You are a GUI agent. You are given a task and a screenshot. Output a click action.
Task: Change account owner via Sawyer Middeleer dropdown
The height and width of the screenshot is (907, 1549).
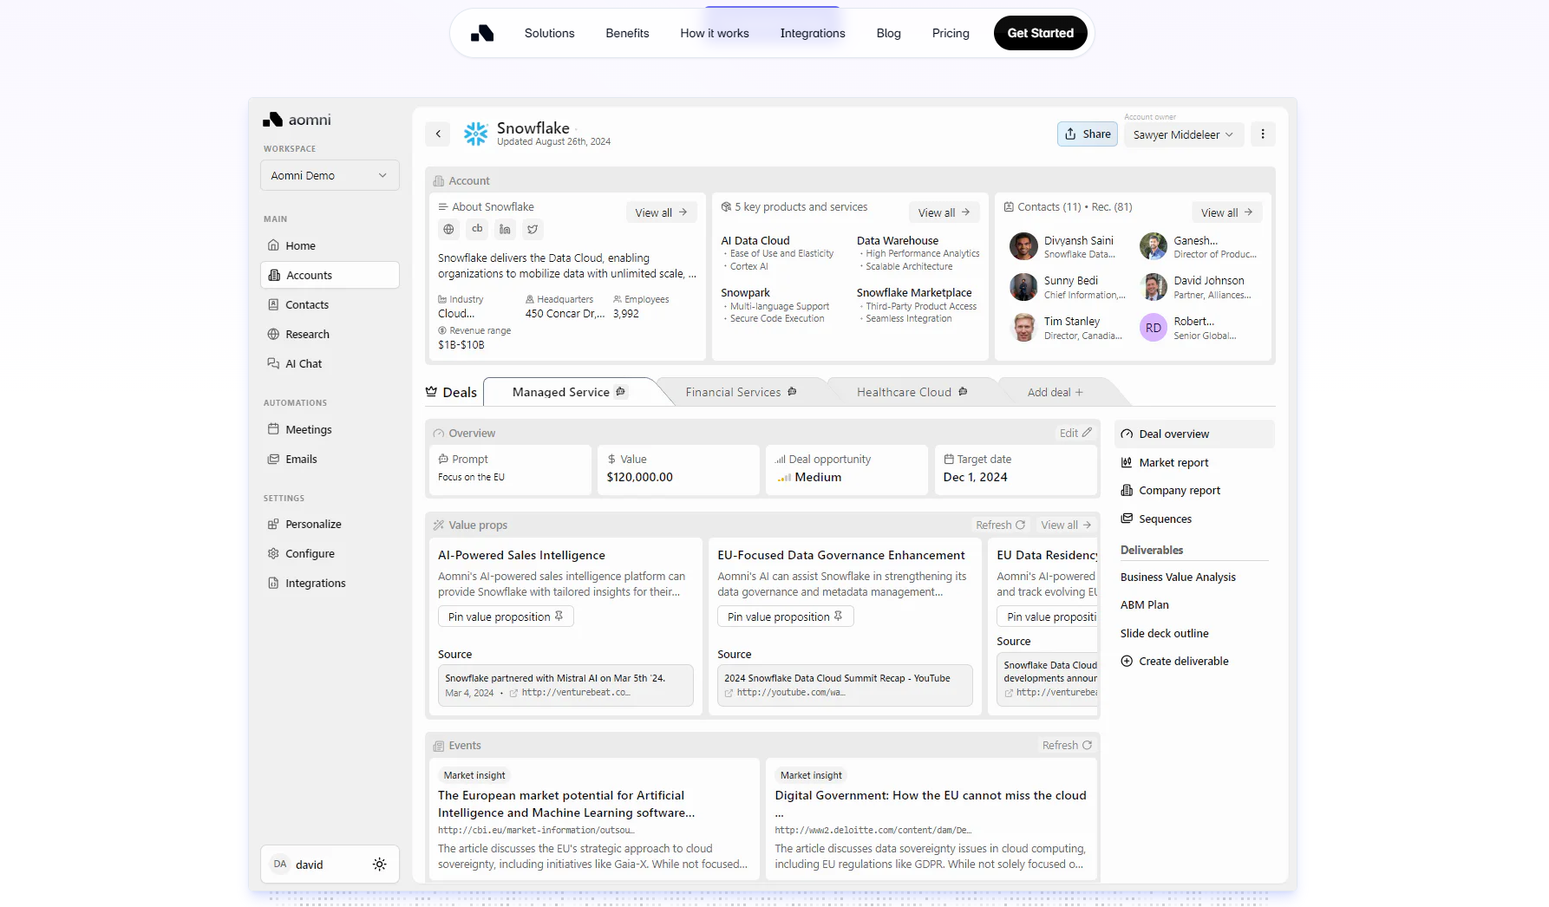1183,134
